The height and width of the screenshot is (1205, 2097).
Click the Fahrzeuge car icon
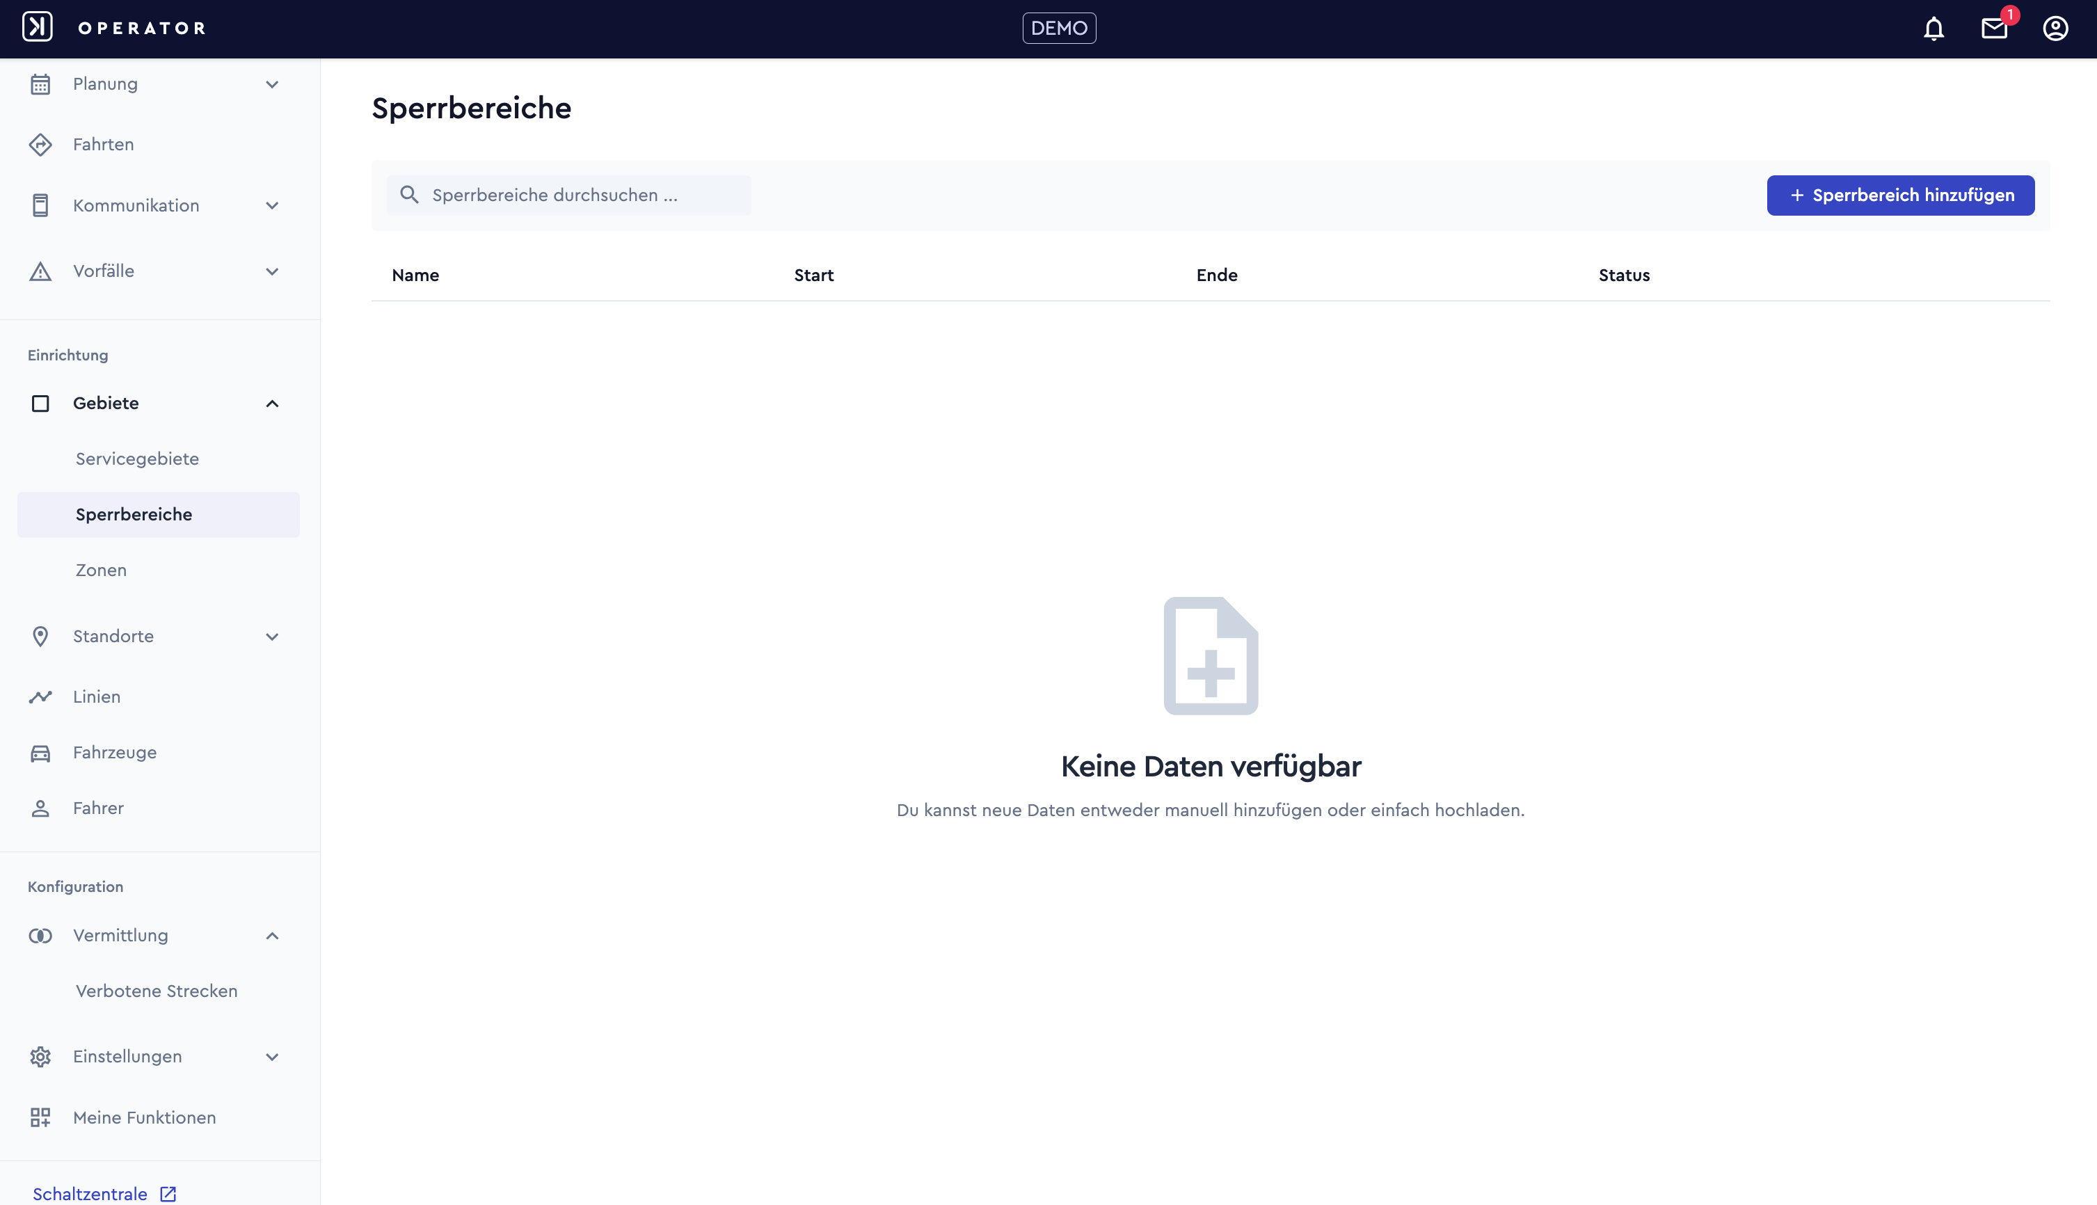click(x=40, y=753)
